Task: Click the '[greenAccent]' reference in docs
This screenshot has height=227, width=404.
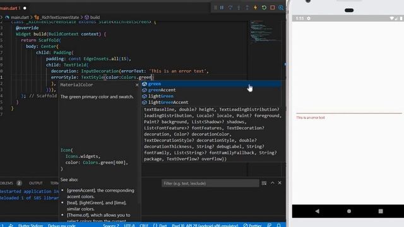Action: pos(81,190)
